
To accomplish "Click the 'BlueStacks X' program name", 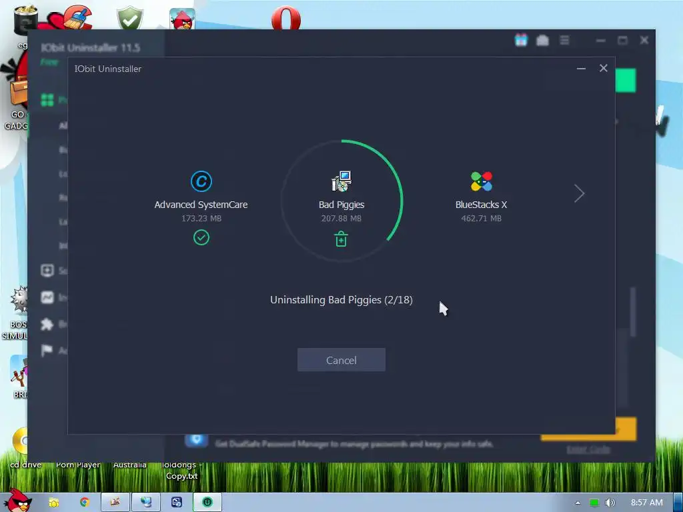I will (482, 205).
